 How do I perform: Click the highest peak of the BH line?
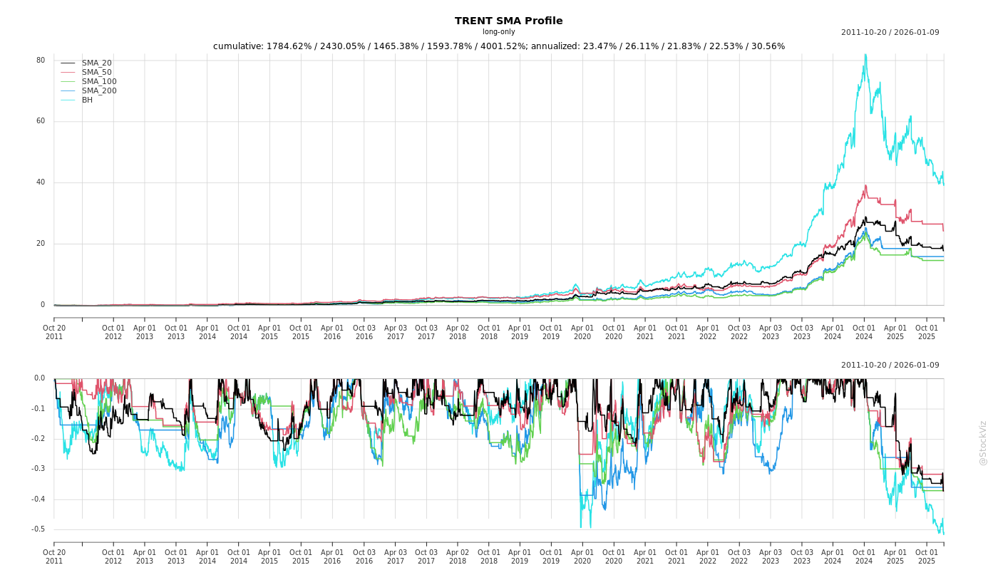point(865,55)
